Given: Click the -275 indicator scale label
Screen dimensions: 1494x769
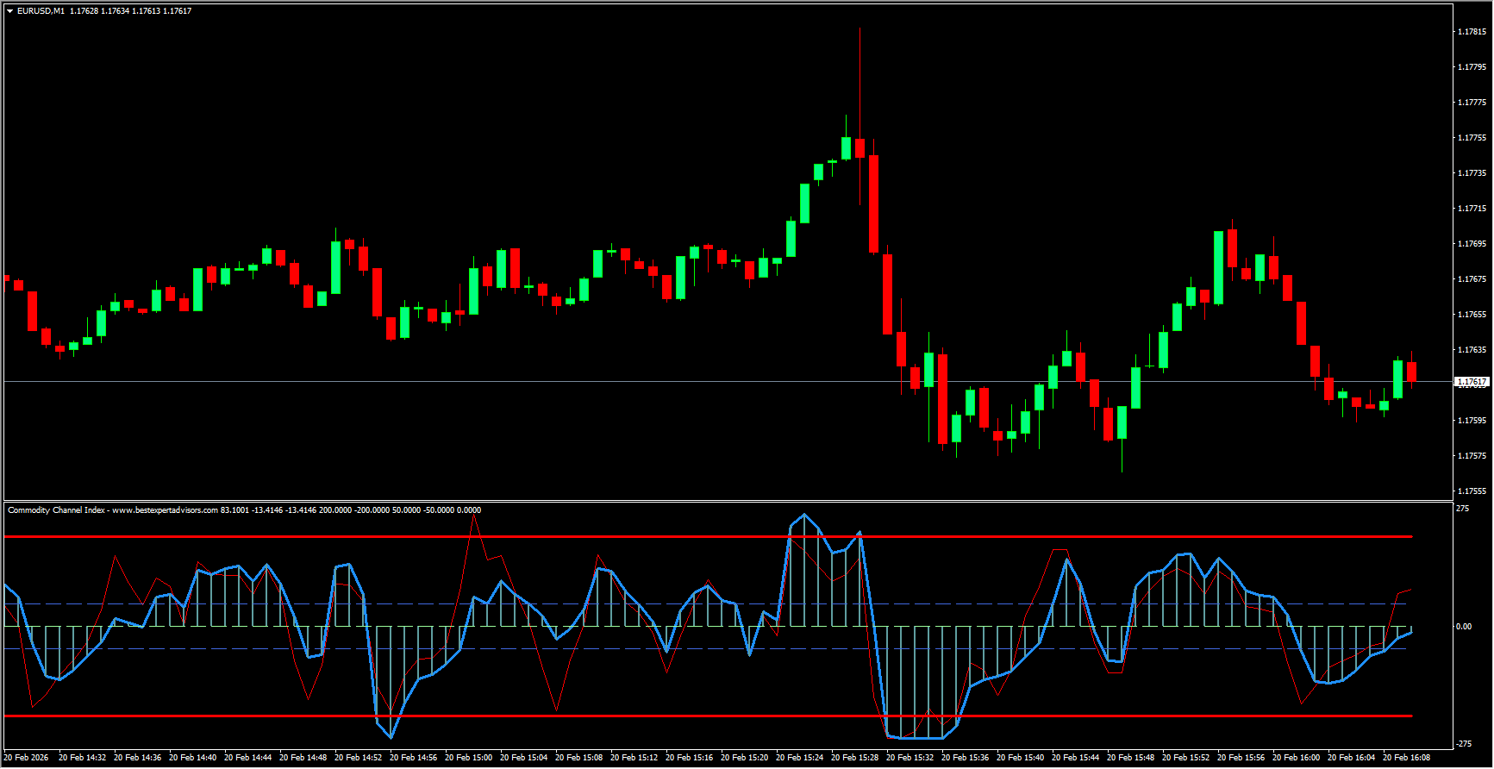Looking at the screenshot, I should [x=1464, y=744].
